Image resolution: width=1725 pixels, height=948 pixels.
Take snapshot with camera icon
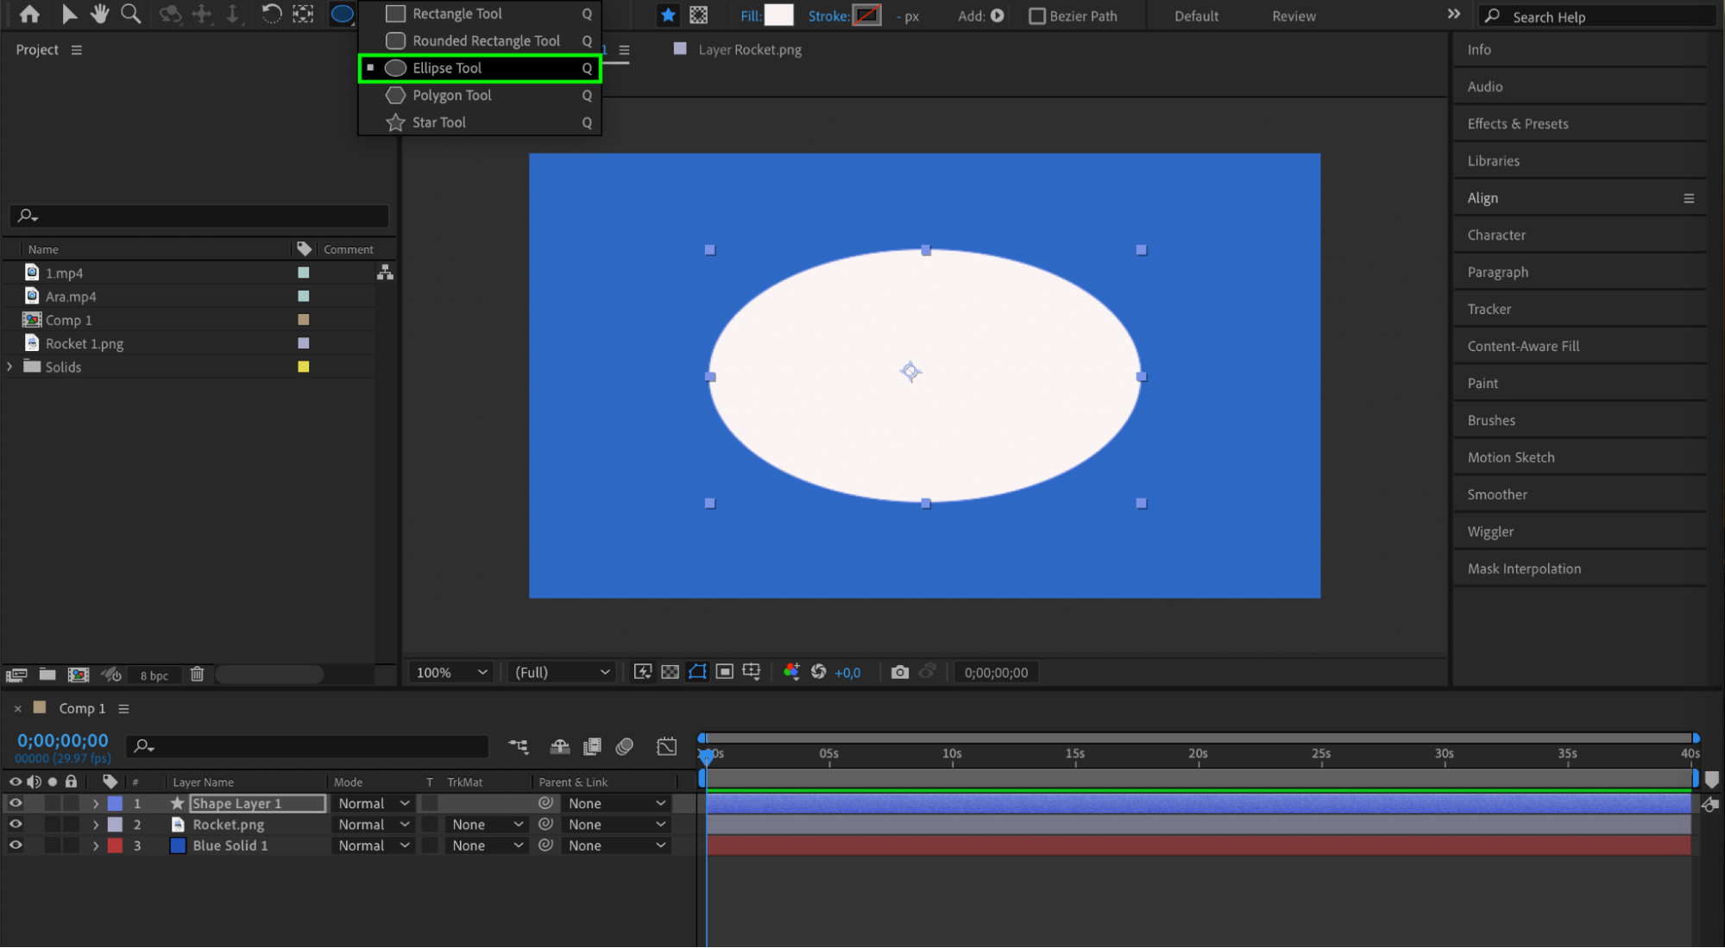[899, 672]
